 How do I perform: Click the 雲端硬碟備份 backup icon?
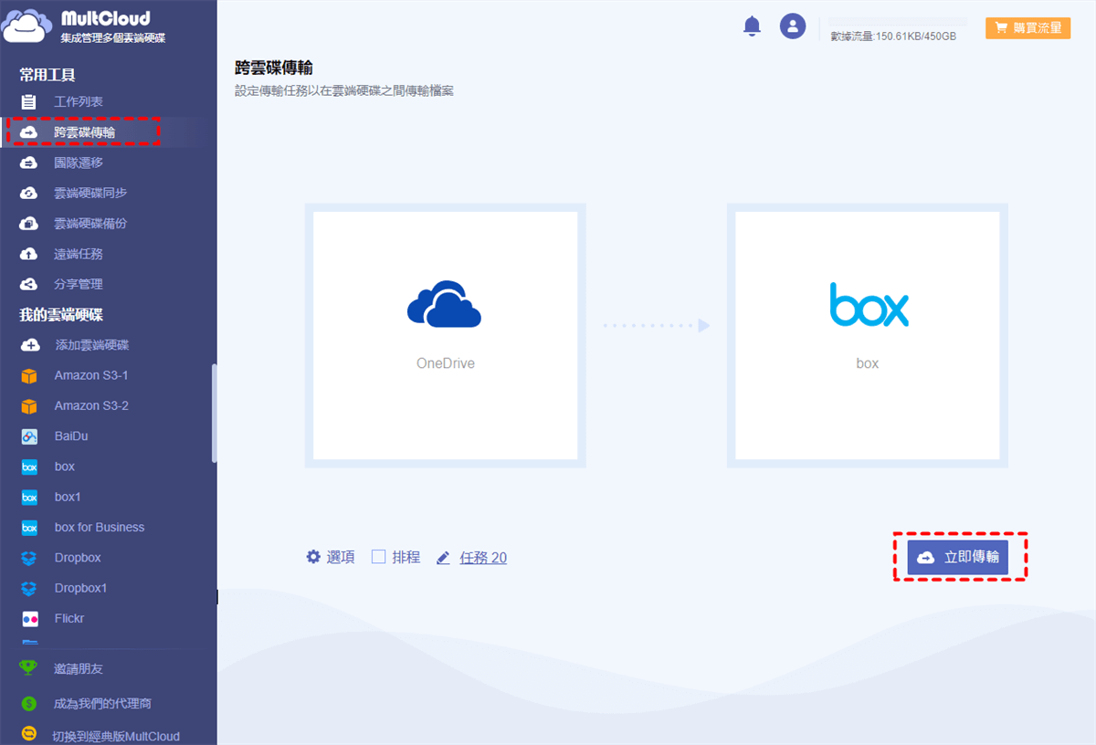pos(29,223)
